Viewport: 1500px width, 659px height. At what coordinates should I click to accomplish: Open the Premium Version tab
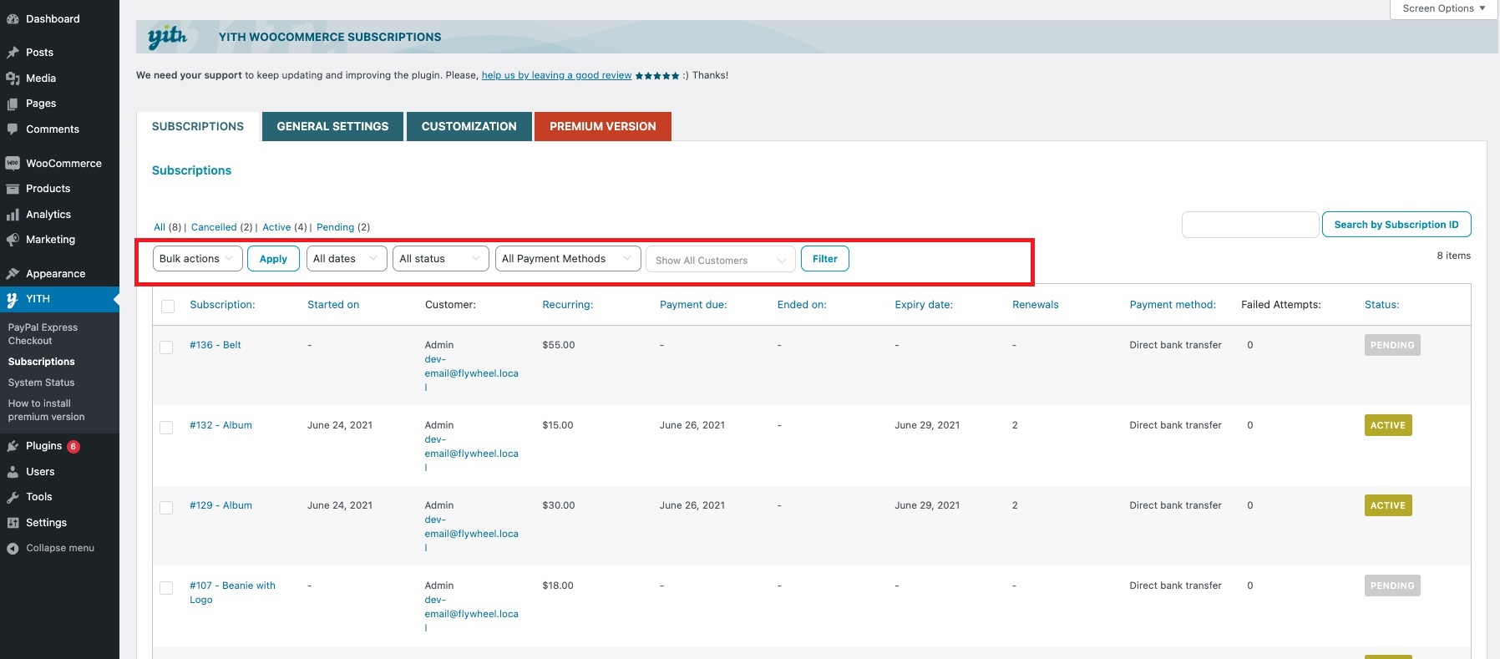tap(603, 126)
